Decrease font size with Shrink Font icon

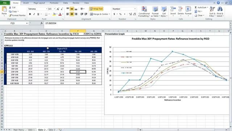(x=62, y=9)
